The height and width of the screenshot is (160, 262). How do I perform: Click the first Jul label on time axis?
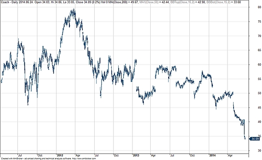[x=20, y=155]
